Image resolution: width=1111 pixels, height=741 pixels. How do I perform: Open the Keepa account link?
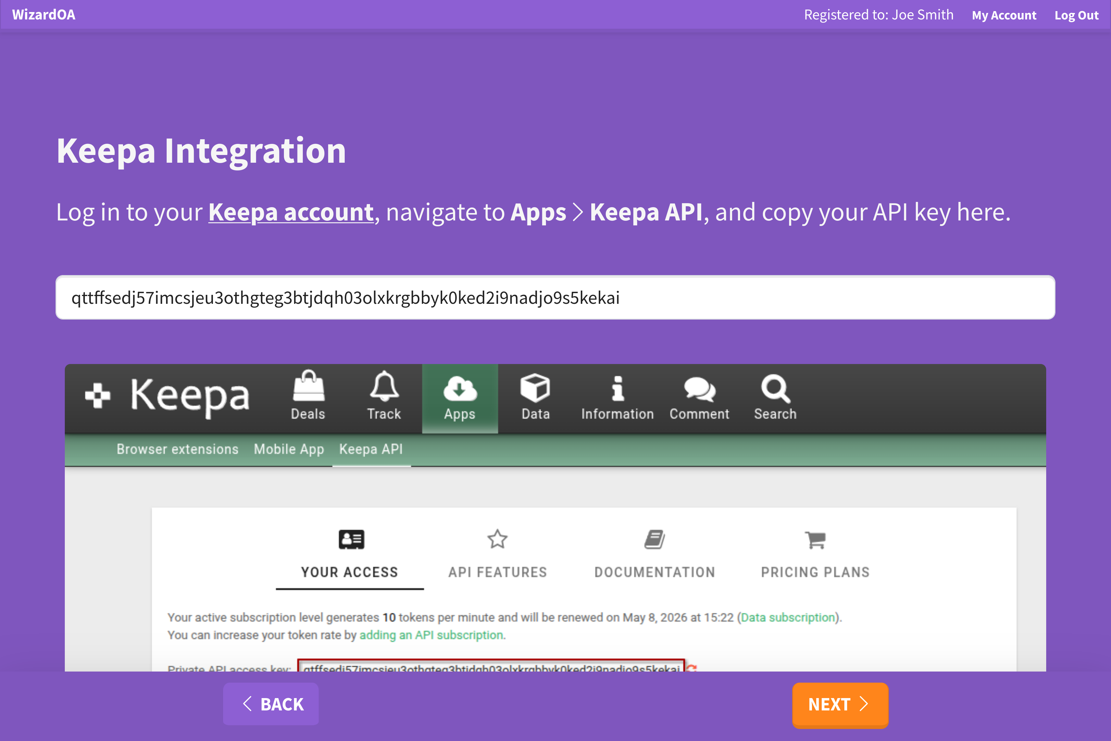(291, 212)
